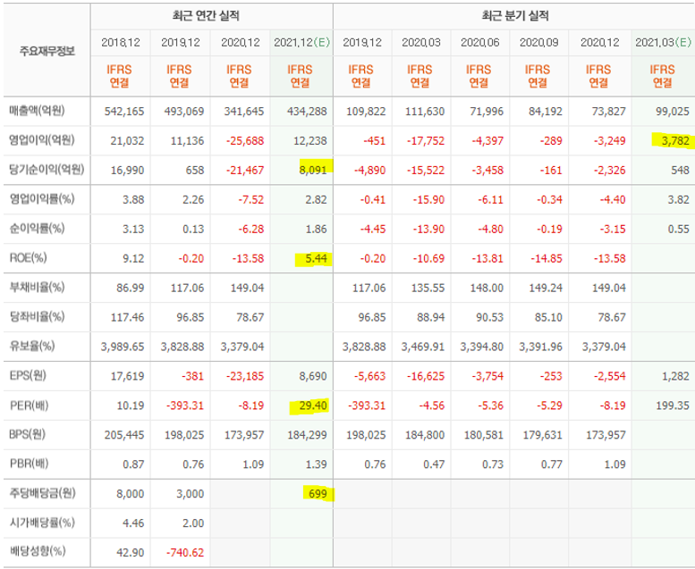This screenshot has width=695, height=569.
Task: Click the 135.55 debt ratio value
Action: (428, 288)
